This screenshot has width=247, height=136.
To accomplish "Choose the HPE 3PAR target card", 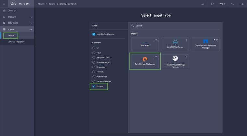I will click(145, 44).
